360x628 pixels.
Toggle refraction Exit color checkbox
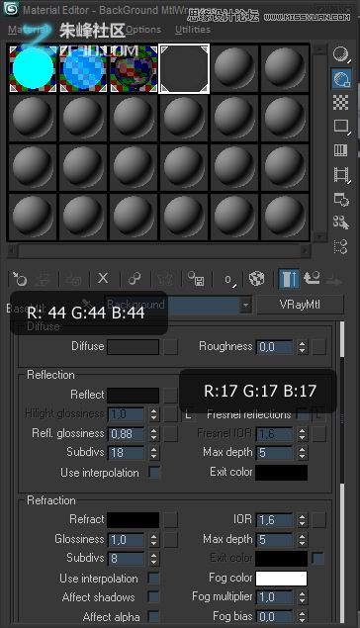point(317,558)
